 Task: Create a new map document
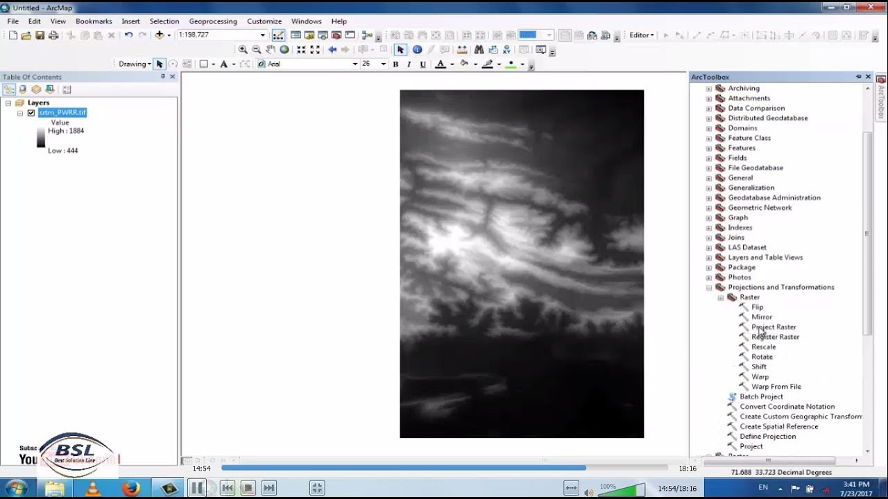pyautogui.click(x=13, y=35)
